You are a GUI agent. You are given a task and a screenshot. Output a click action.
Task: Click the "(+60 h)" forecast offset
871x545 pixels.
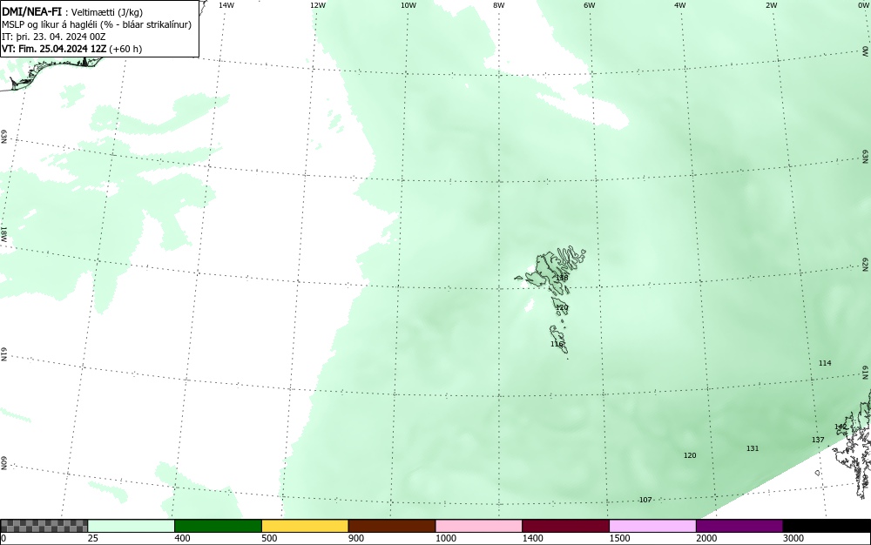tap(125, 49)
